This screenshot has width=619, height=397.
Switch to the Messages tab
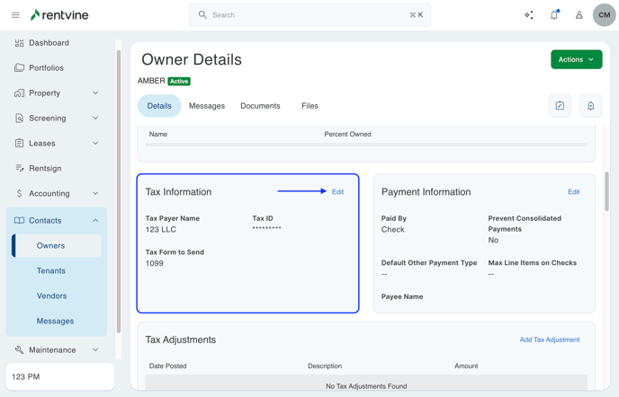(207, 106)
